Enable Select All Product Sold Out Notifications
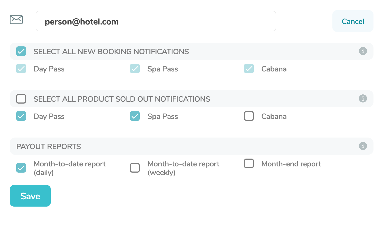The height and width of the screenshot is (226, 387). coord(21,99)
